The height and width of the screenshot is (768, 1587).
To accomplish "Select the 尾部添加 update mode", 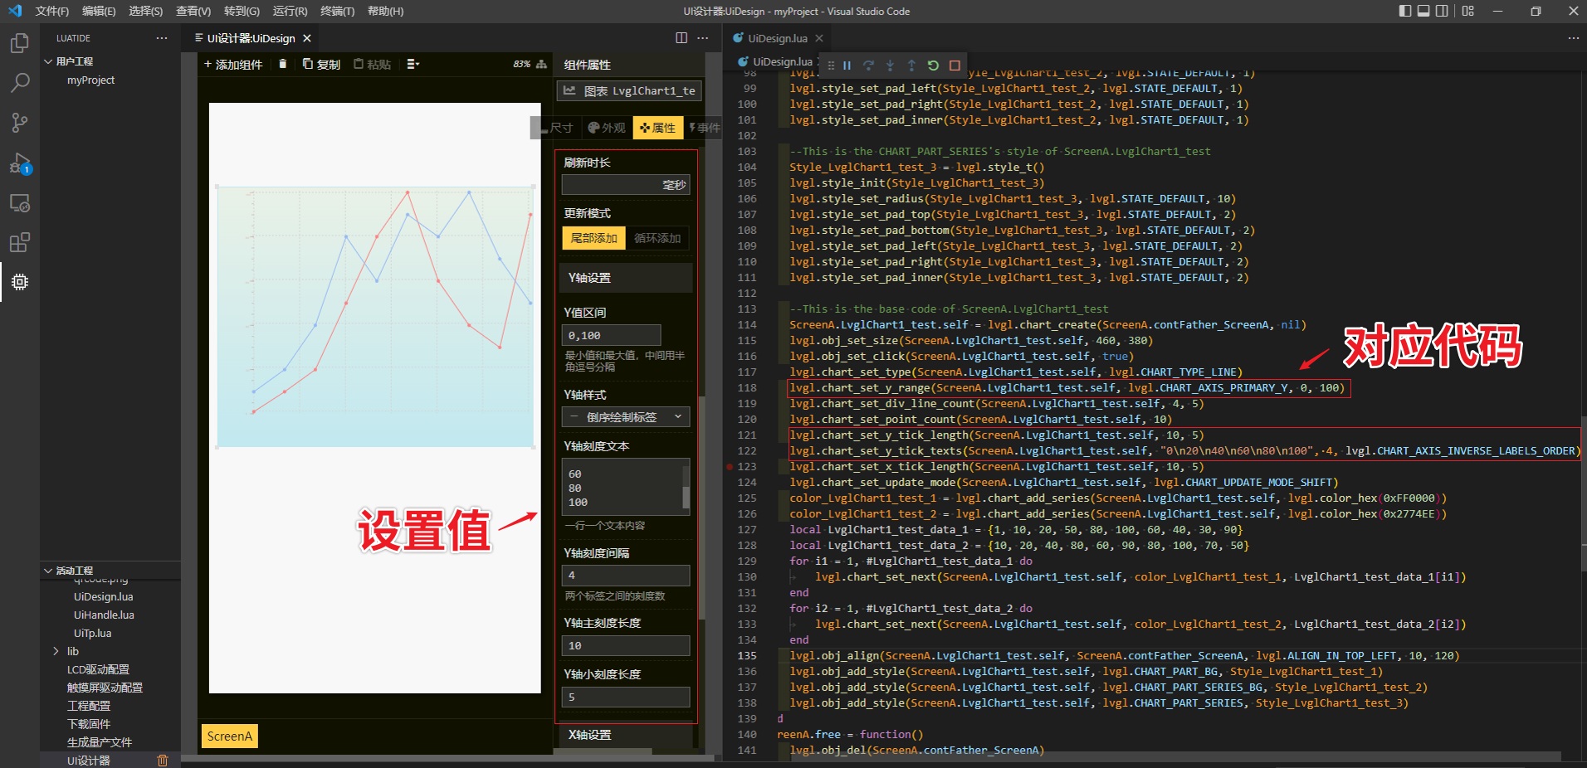I will tap(594, 238).
